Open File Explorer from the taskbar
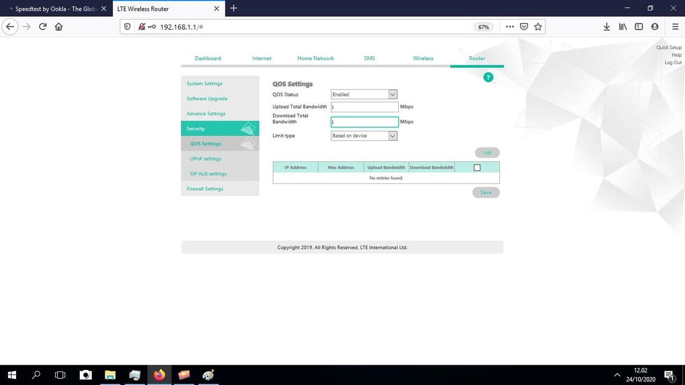685x385 pixels. pos(110,375)
